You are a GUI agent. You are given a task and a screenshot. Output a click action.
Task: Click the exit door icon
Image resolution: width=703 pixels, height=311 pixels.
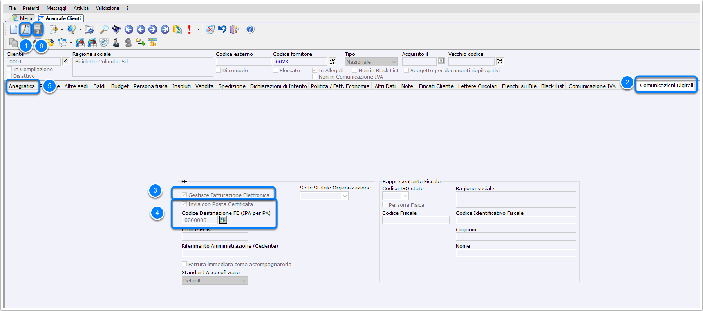point(235,29)
